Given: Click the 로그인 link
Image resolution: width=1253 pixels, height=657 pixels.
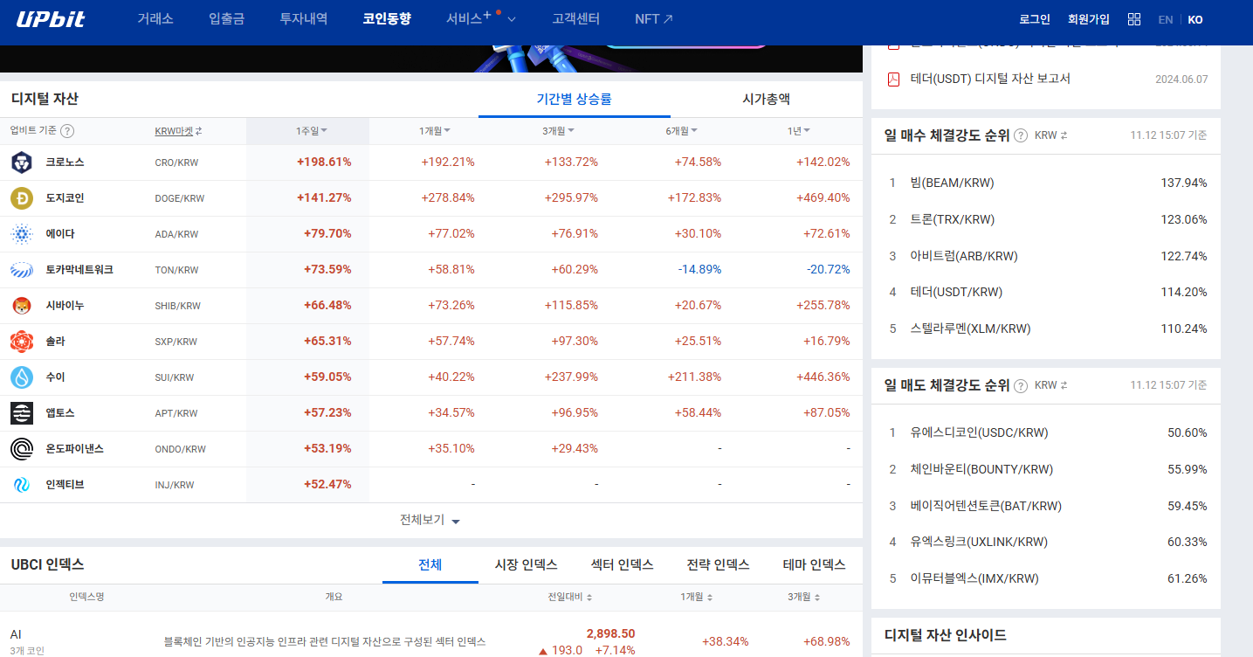Looking at the screenshot, I should [x=1035, y=19].
